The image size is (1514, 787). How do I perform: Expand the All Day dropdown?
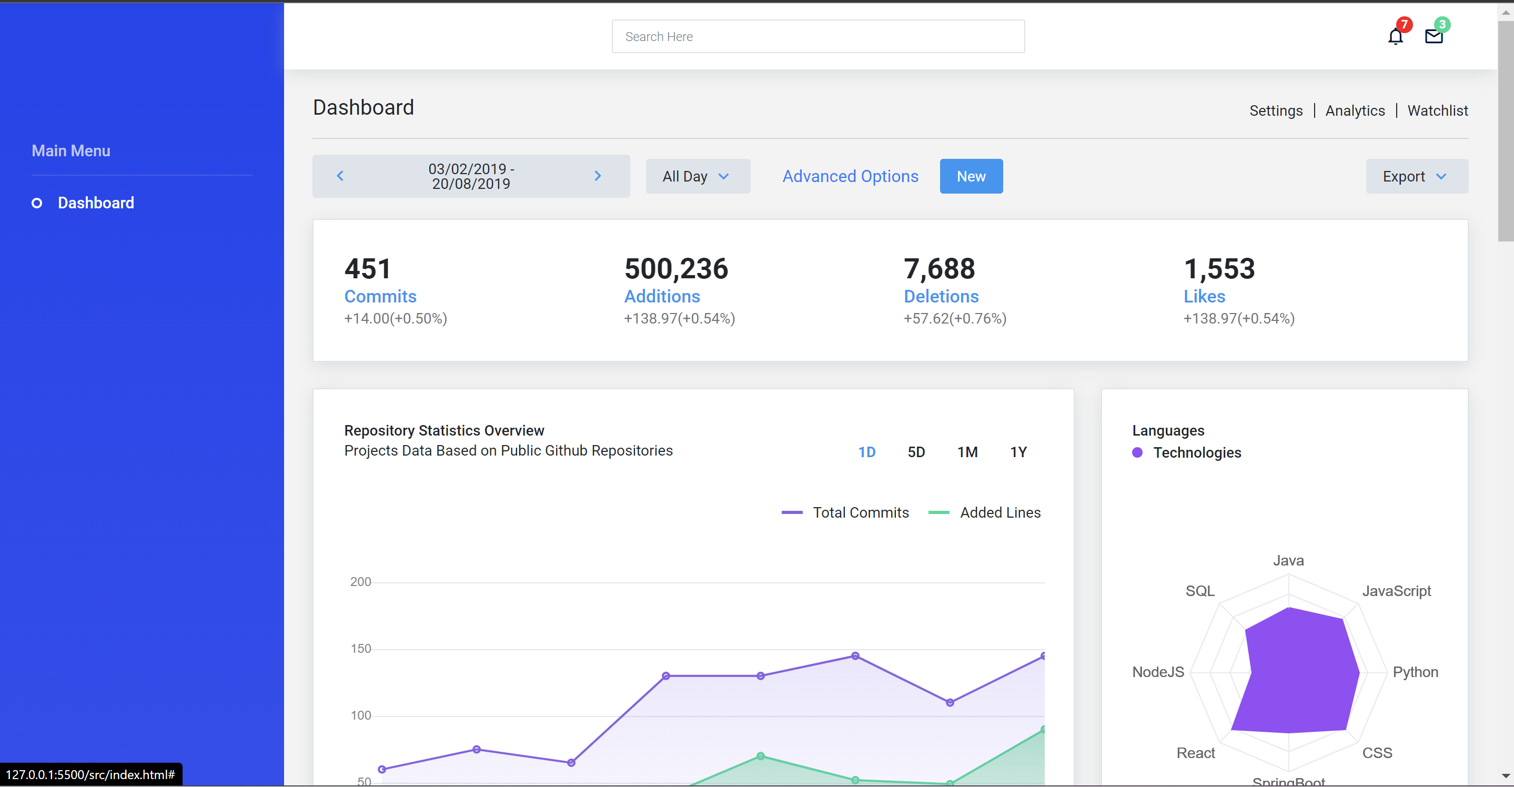pyautogui.click(x=697, y=176)
